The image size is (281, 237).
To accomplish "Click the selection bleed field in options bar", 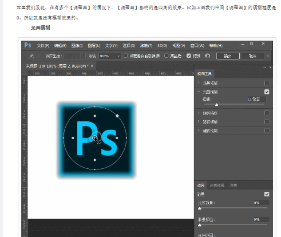I will [x=74, y=56].
